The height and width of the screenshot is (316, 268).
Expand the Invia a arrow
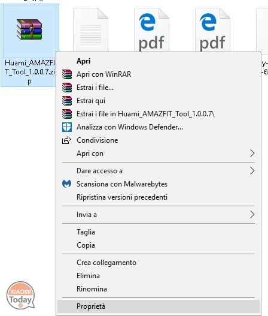(252, 215)
